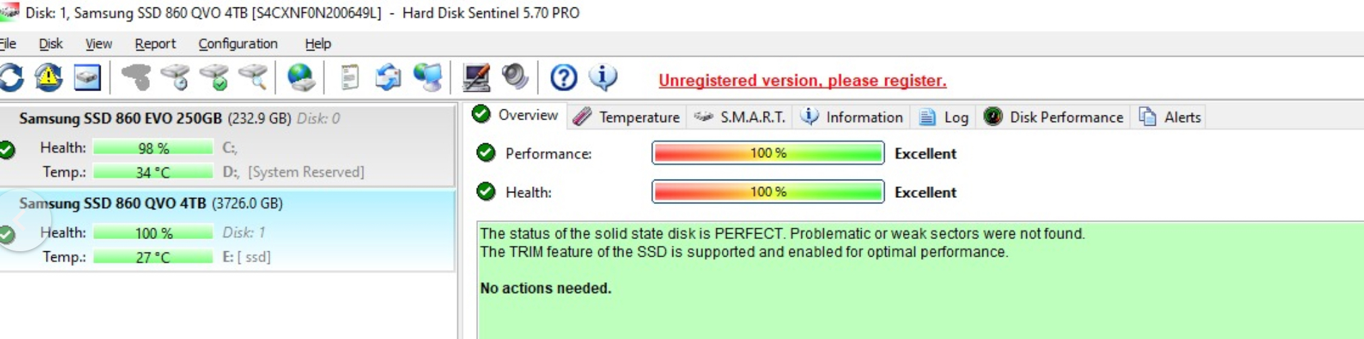
Task: Open the Disk menu
Action: pyautogui.click(x=51, y=44)
